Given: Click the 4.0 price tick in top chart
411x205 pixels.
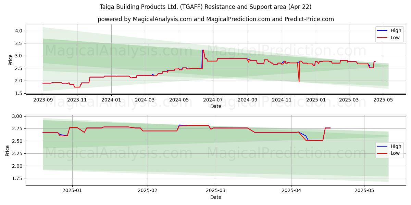Looking at the screenshot, I should [x=19, y=31].
